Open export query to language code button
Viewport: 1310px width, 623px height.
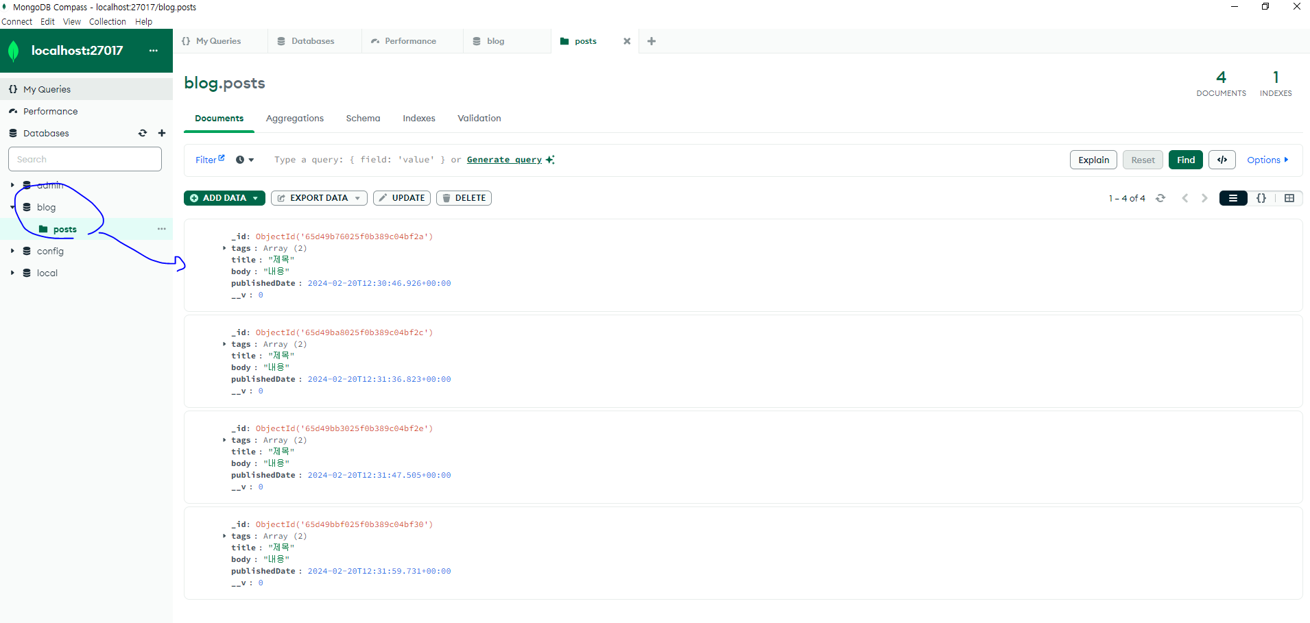pyautogui.click(x=1222, y=160)
